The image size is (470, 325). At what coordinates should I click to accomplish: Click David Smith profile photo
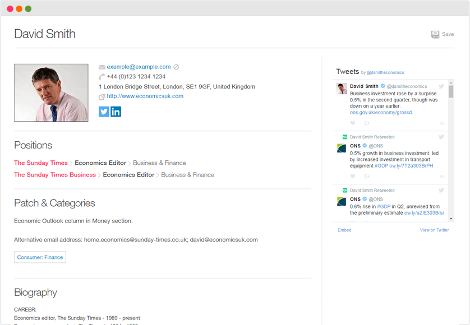(51, 93)
